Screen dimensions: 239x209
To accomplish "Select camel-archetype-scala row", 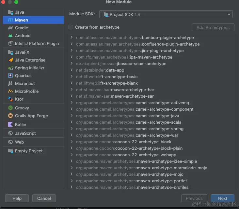I will coord(151,122).
